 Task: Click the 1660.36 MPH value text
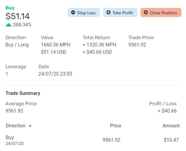pyautogui.click(x=56, y=45)
